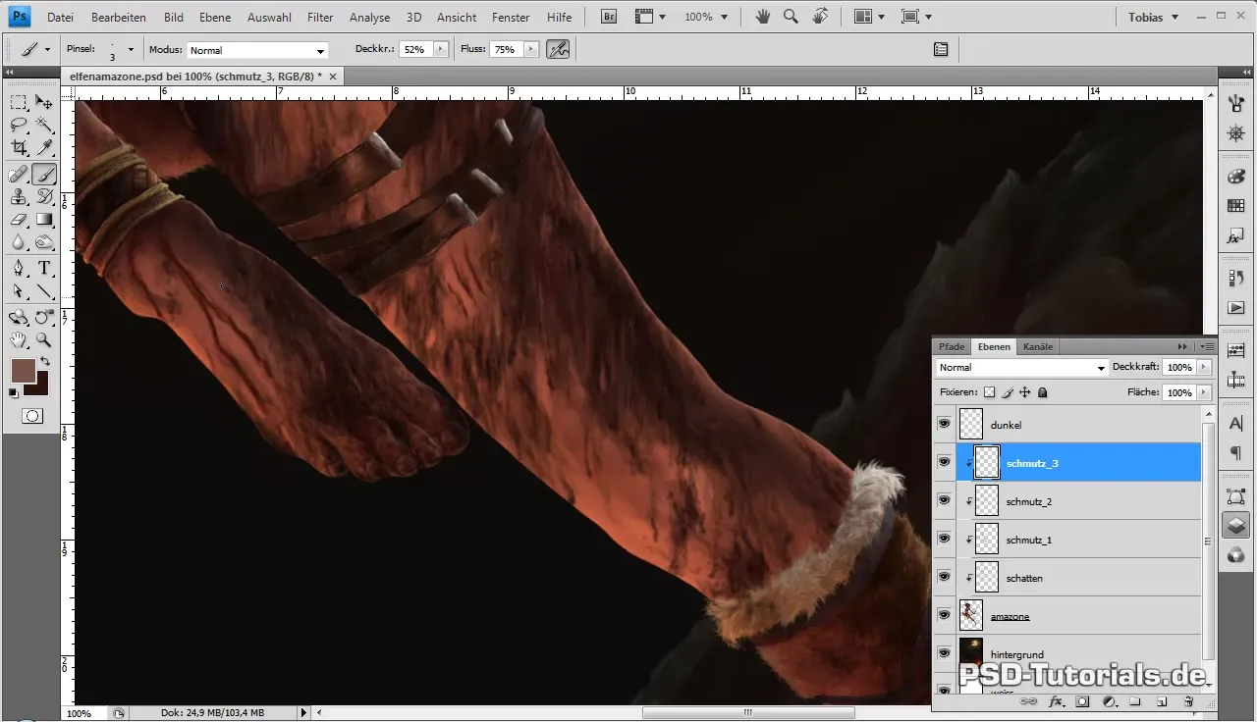Select the Rectangular Marquee tool

(19, 103)
